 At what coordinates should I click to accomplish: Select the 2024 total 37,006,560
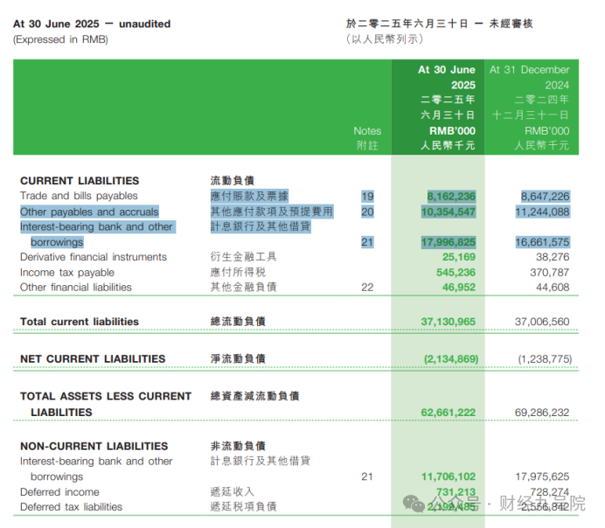[x=542, y=322]
